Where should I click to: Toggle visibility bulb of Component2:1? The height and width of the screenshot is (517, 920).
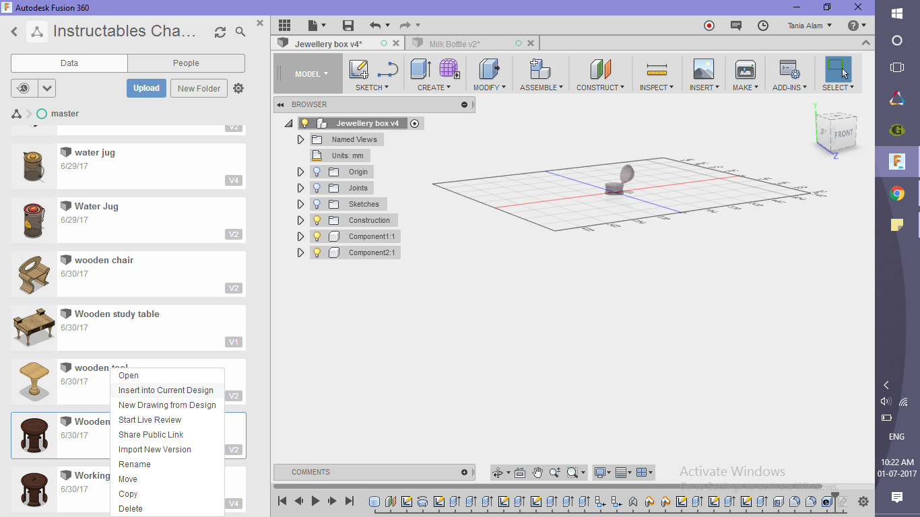[x=317, y=252]
